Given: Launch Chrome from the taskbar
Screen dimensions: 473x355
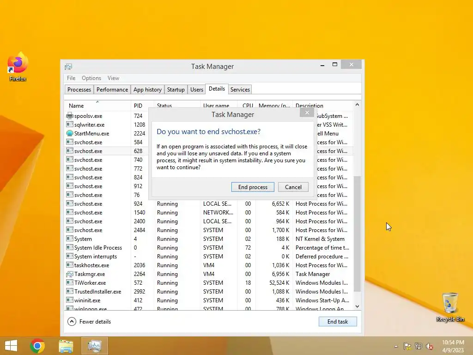Looking at the screenshot, I should tap(37, 346).
